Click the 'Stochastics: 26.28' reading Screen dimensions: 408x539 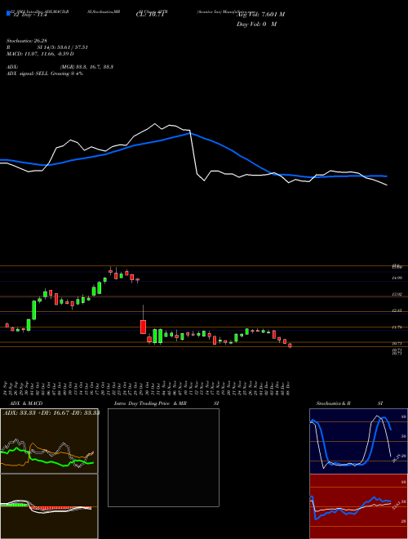25,41
